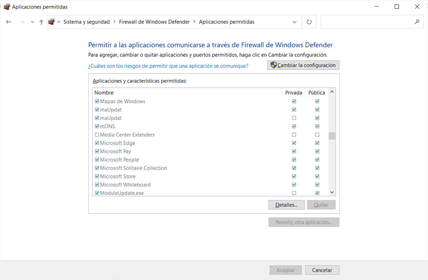This screenshot has height=280, width=428.
Task: Click the Nombre column header
Action: (187, 92)
